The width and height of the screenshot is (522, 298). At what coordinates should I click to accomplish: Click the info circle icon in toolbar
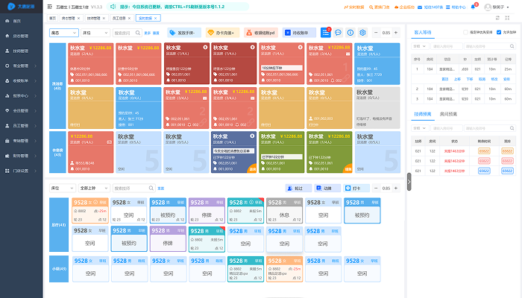click(350, 33)
